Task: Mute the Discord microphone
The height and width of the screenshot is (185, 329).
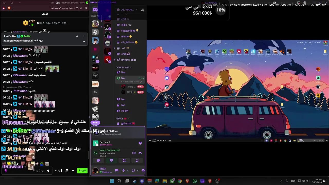Action: (124, 170)
